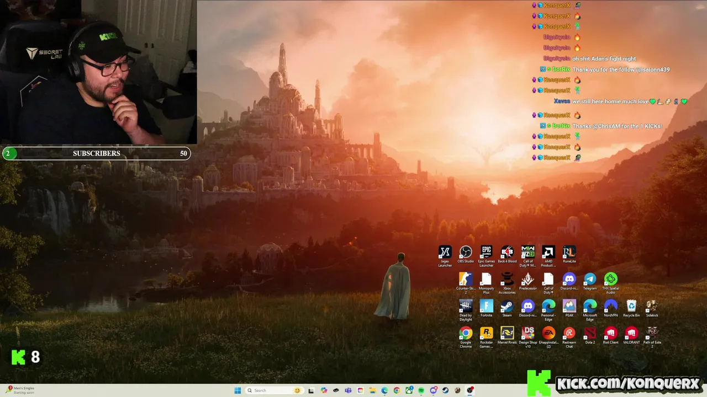Open Task View from the taskbar
The width and height of the screenshot is (707, 397).
(311, 390)
